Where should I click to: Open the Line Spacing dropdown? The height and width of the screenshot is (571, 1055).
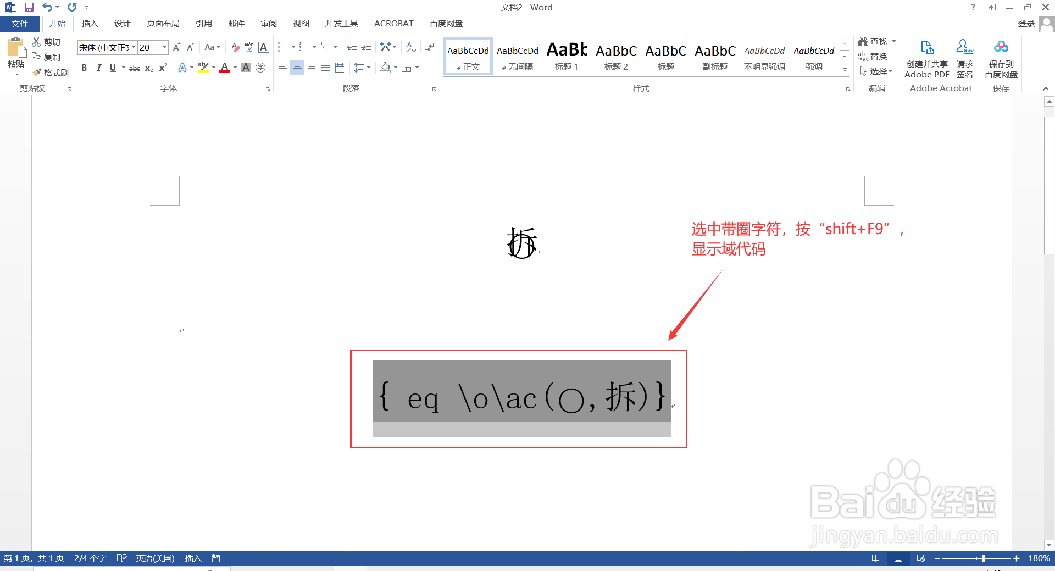362,68
